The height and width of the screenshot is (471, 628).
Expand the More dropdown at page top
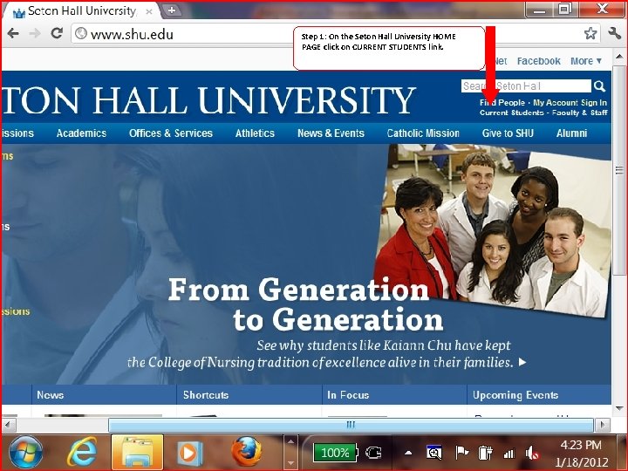coord(586,61)
